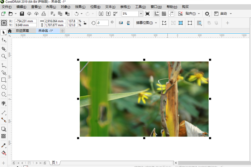Open the zoom level 5% dropdown

pyautogui.click(x=141, y=14)
